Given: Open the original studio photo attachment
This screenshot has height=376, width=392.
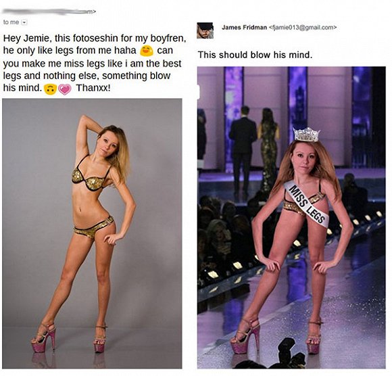Looking at the screenshot, I should click(x=92, y=233).
